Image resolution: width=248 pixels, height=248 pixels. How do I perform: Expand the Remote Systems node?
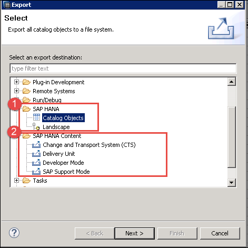click(16, 91)
